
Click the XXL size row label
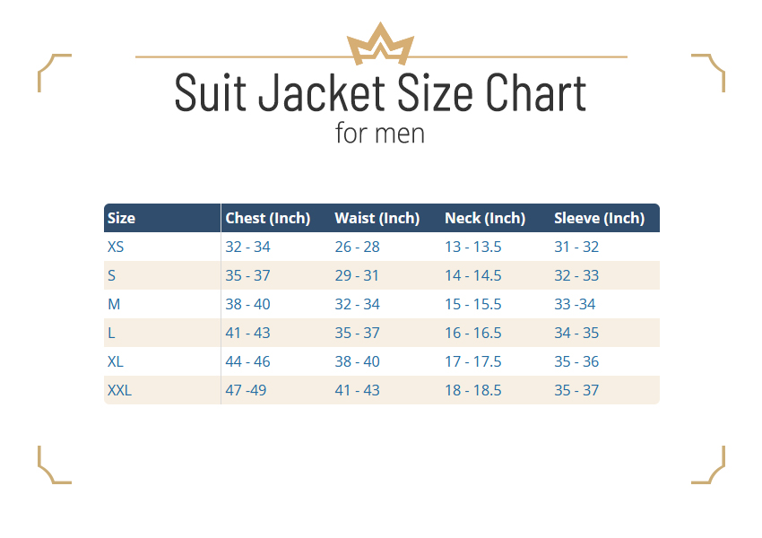click(x=119, y=390)
